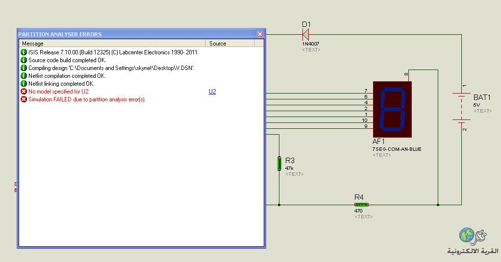Select the 'Compiling design' message row
This screenshot has height=262, width=501.
tap(111, 68)
